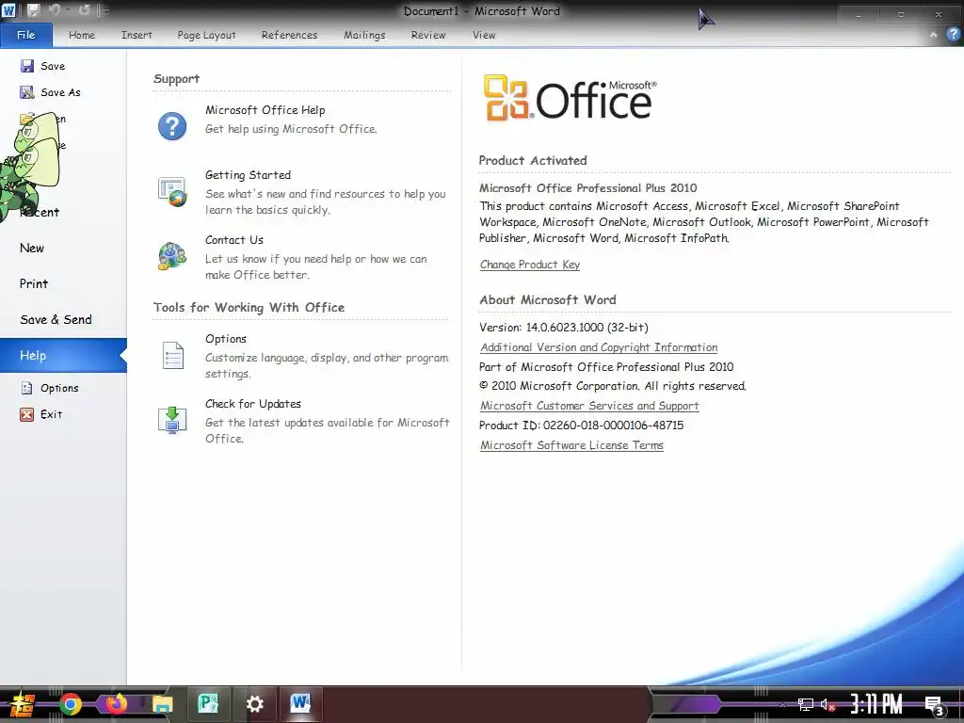Click the Getting Started heading
This screenshot has width=964, height=723.
click(x=248, y=175)
